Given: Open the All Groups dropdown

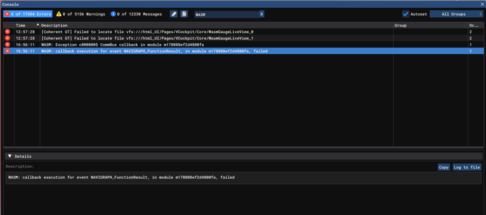Looking at the screenshot, I should [452, 15].
